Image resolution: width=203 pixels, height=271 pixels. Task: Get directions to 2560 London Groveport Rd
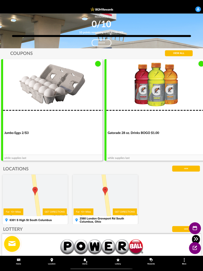(125, 212)
